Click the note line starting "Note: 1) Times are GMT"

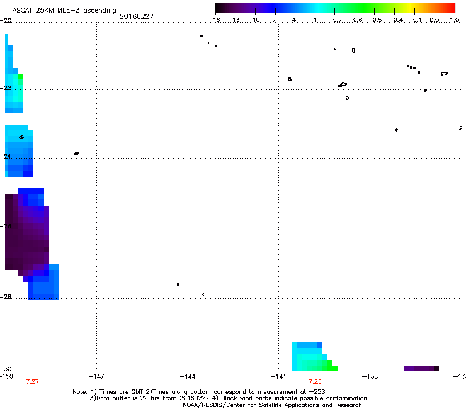tap(199, 392)
